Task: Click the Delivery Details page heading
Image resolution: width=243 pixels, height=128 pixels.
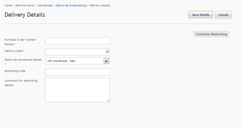Action: coord(25,15)
